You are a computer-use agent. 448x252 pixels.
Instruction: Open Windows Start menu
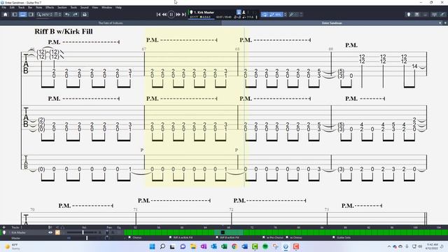point(153,246)
